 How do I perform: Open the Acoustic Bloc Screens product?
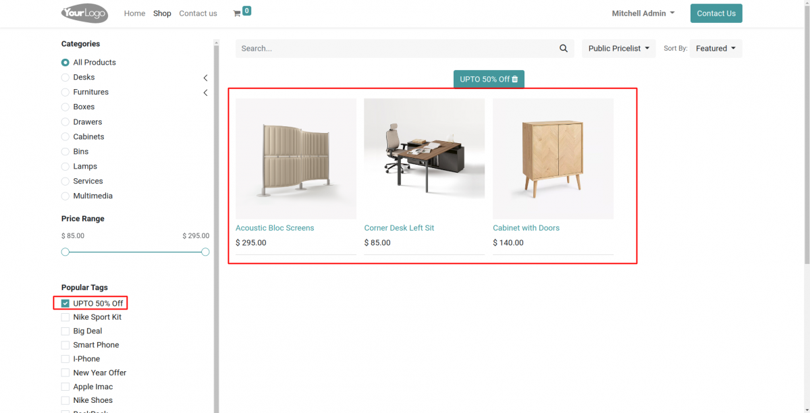[274, 227]
